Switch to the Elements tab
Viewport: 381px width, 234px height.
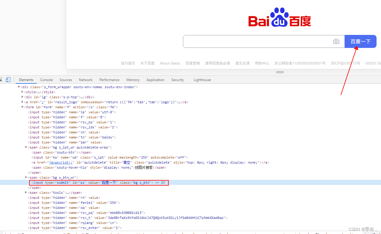[x=26, y=80]
